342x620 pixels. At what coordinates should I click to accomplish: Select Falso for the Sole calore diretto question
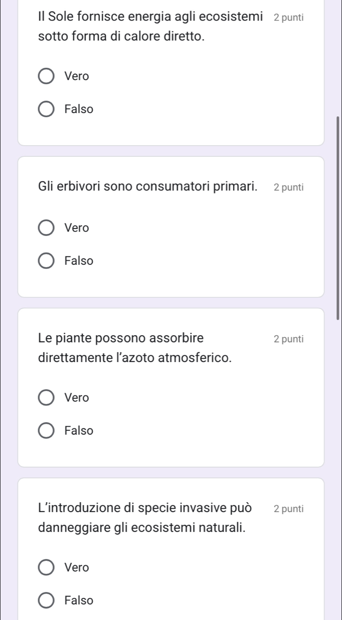coord(46,109)
